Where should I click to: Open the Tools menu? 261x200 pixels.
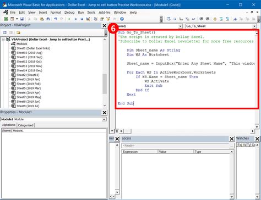click(x=91, y=13)
